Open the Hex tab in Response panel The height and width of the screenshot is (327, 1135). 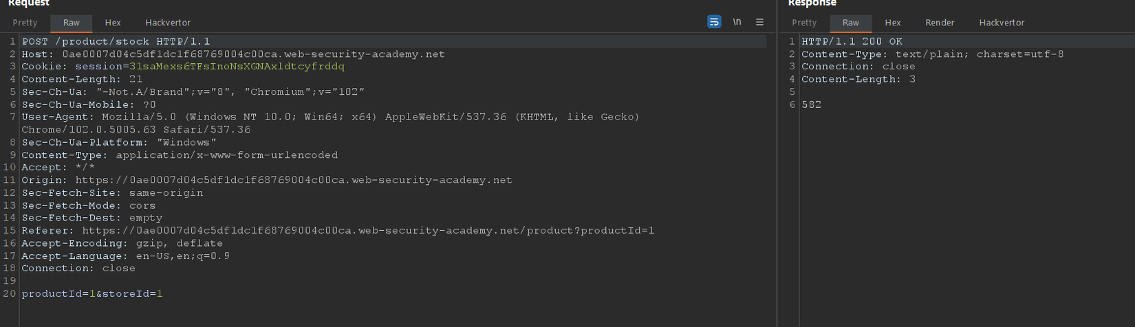(893, 23)
